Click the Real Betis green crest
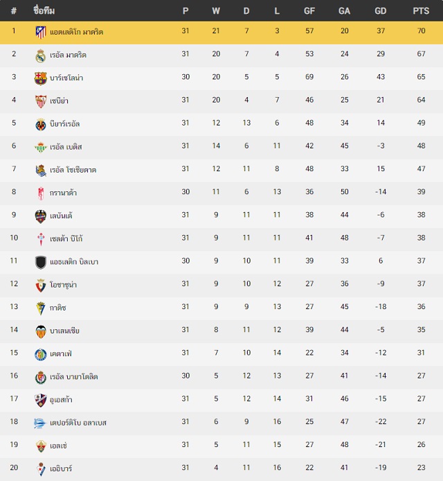 pos(40,148)
